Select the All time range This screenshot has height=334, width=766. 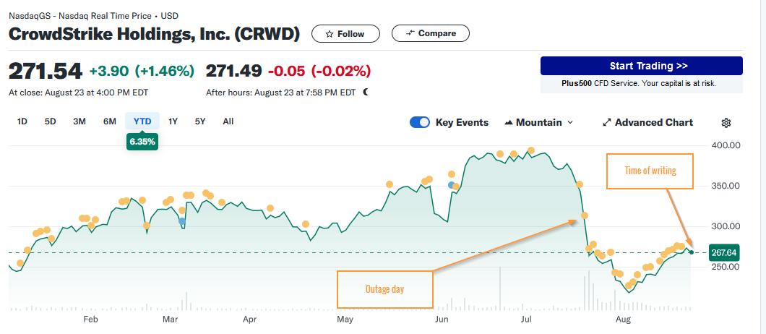tap(228, 121)
